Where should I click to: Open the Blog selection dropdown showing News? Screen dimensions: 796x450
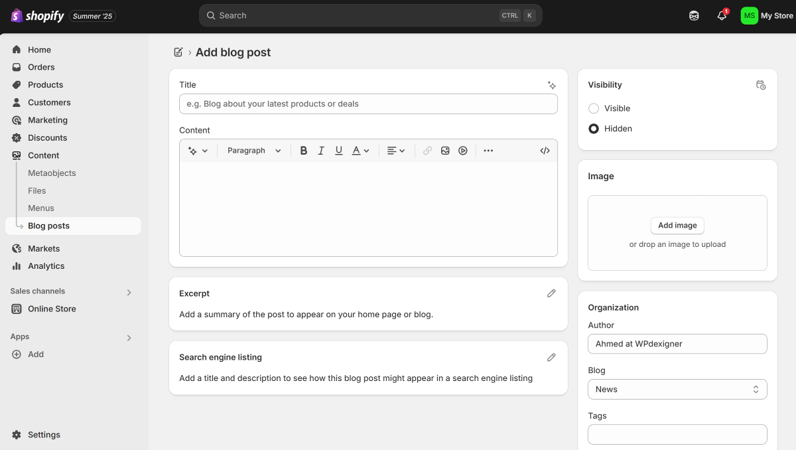677,390
